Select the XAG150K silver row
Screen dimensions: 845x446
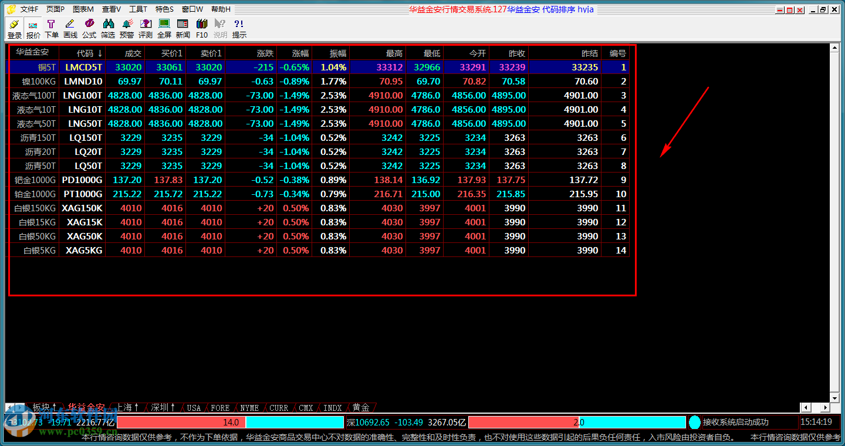[x=319, y=208]
